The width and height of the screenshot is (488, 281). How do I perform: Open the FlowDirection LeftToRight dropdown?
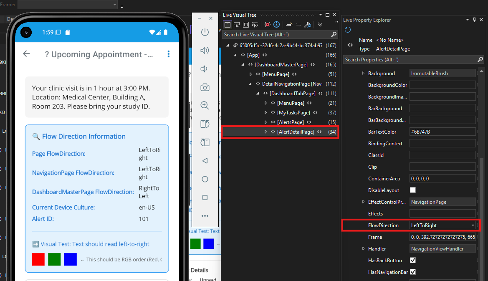442,225
